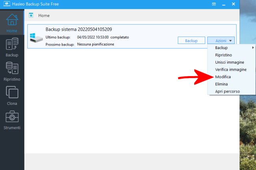Click the Home breadcrumb text
Image resolution: width=256 pixels, height=170 pixels.
44,15
